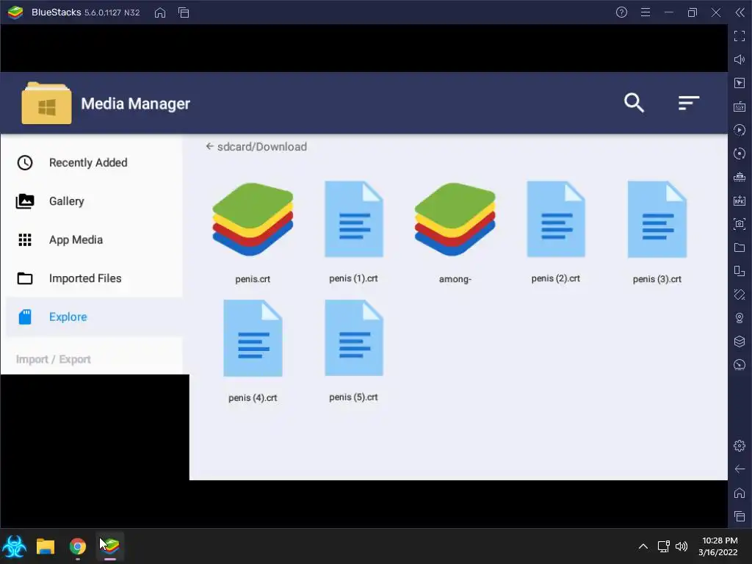Screen dimensions: 752x564
Task: Click the Install APK icon
Action: pyautogui.click(x=740, y=200)
